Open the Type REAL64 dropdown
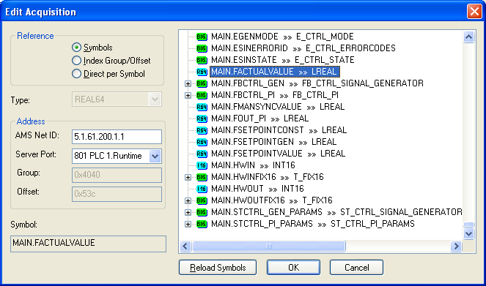The height and width of the screenshot is (286, 486). (155, 99)
